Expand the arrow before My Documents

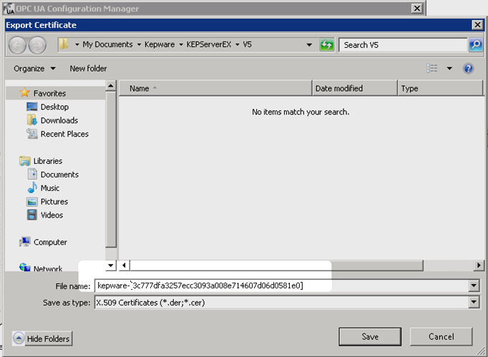click(x=77, y=45)
